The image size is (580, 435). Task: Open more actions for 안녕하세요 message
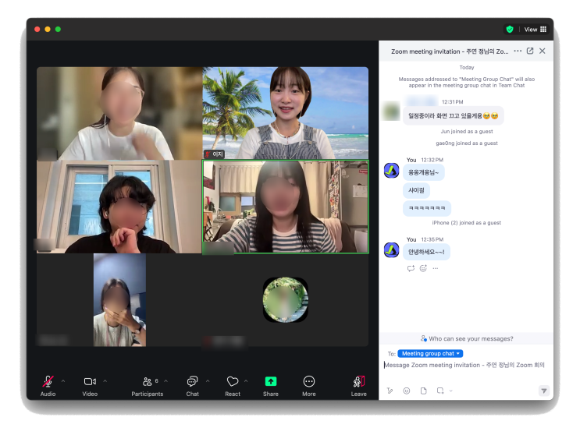[x=436, y=268]
